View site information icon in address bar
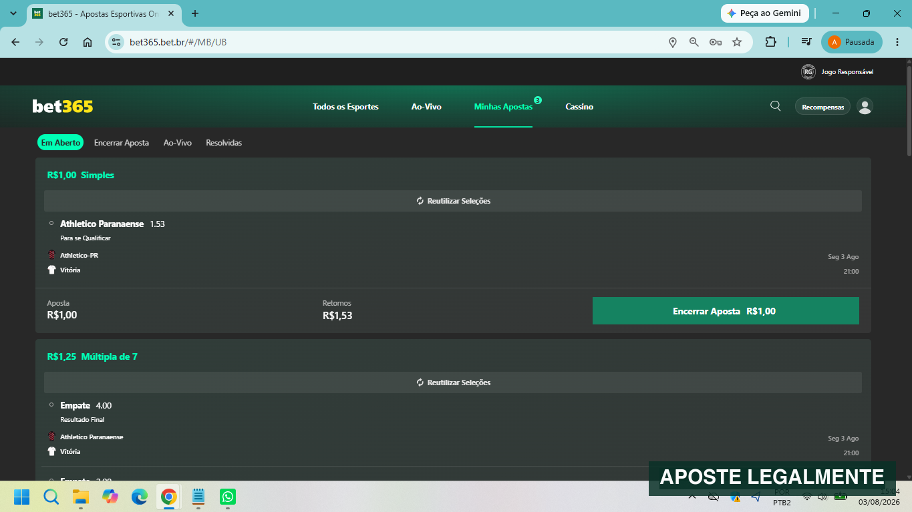This screenshot has width=912, height=512. (x=116, y=42)
